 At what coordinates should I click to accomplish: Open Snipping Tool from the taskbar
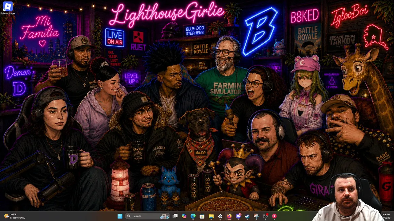pos(256,216)
